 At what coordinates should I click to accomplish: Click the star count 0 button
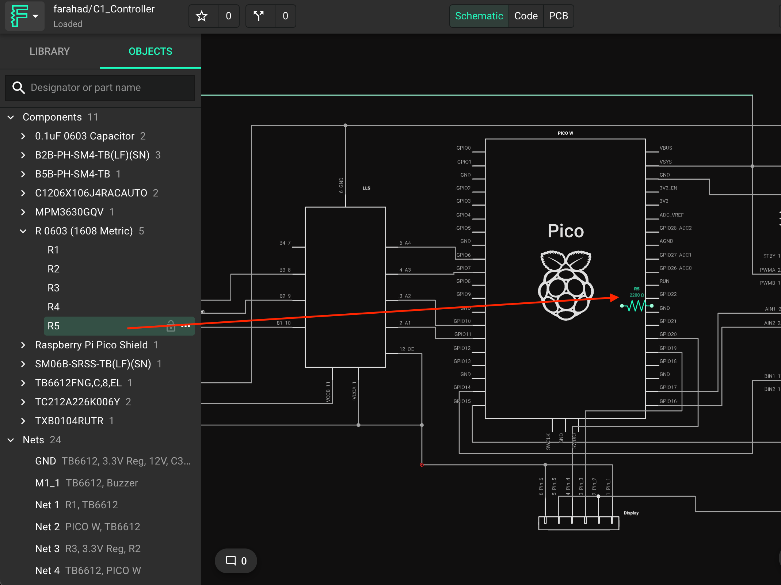229,16
